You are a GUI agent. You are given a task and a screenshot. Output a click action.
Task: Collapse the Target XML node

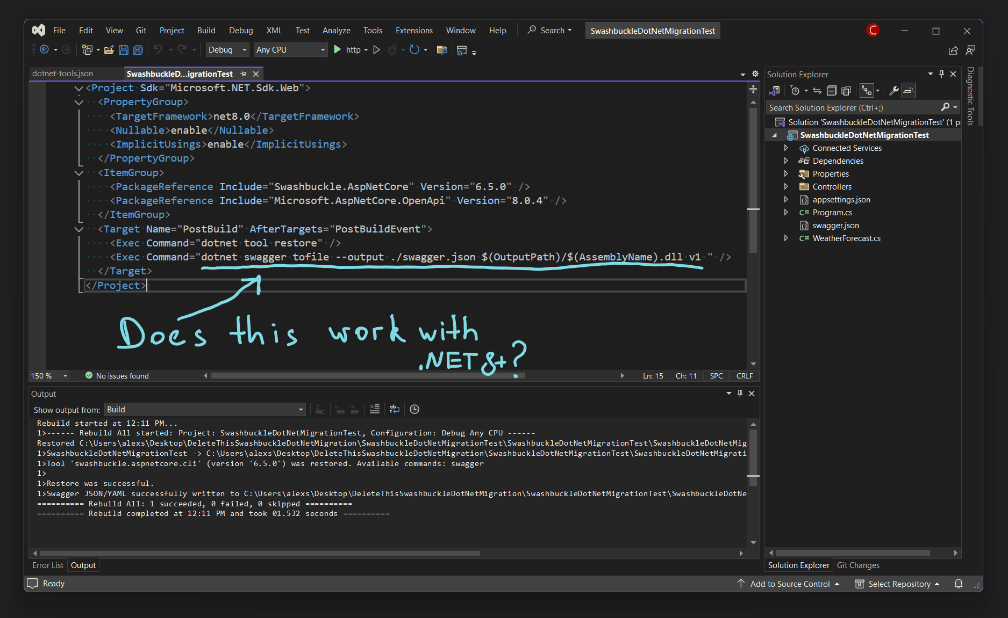[79, 229]
